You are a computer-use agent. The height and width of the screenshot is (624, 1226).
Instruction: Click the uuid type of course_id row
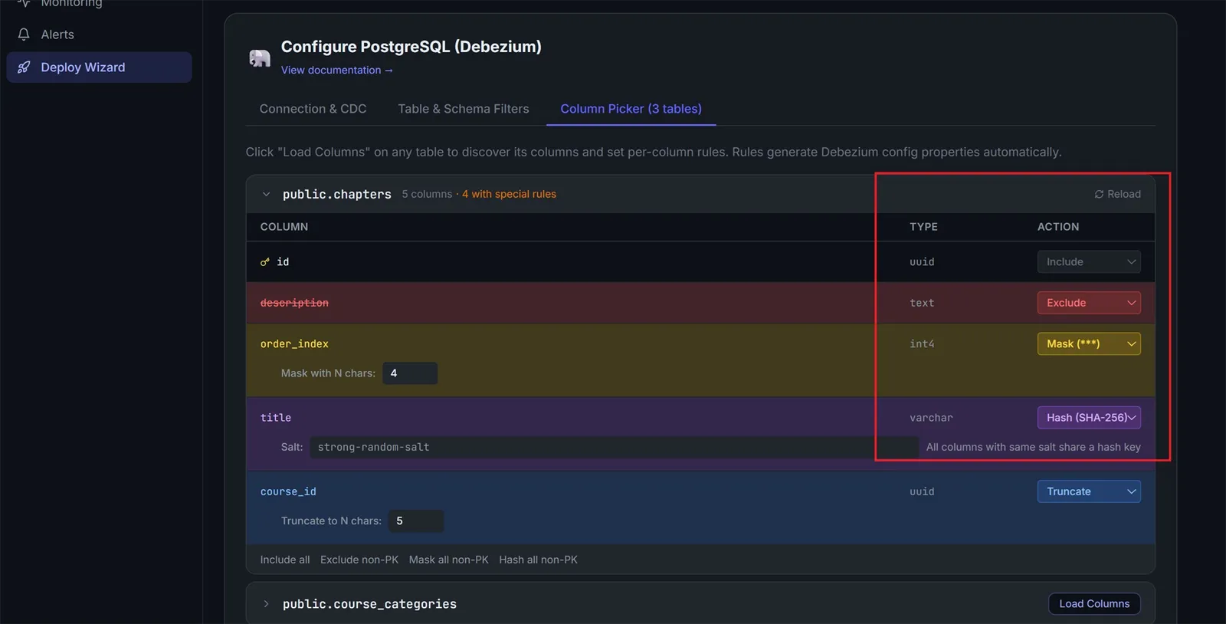922,492
